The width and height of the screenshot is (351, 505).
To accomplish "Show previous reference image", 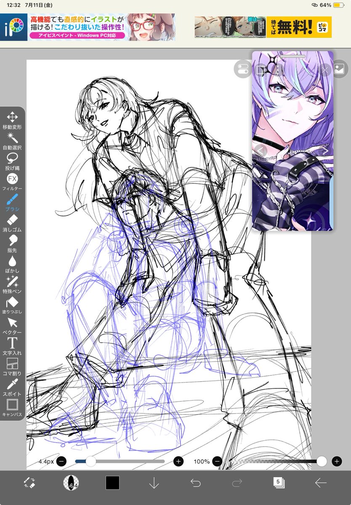I will pos(261,150).
